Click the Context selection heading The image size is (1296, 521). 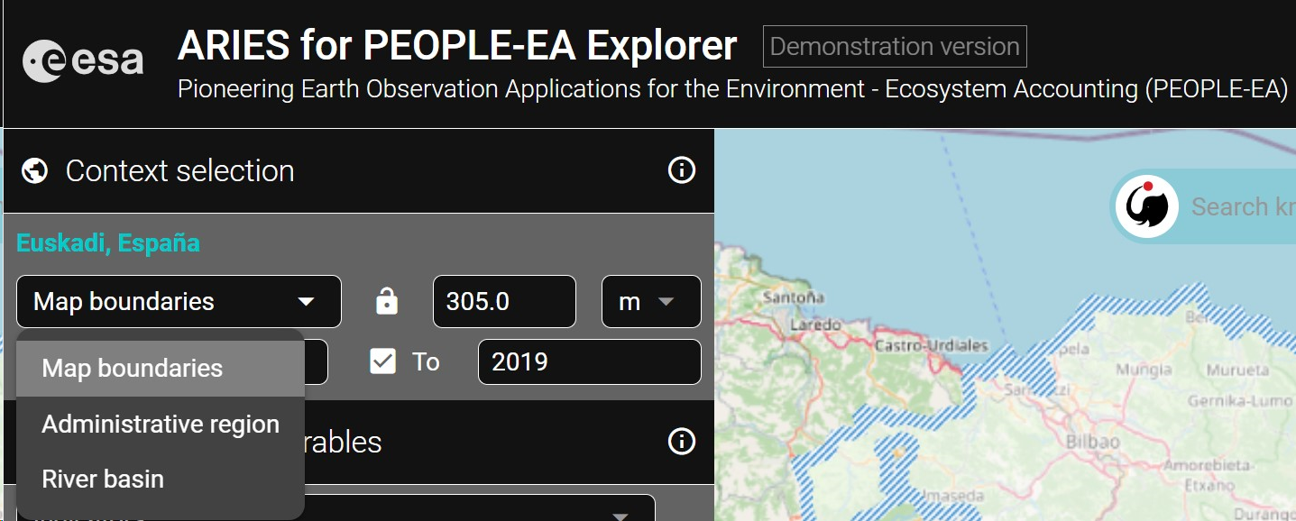point(180,170)
